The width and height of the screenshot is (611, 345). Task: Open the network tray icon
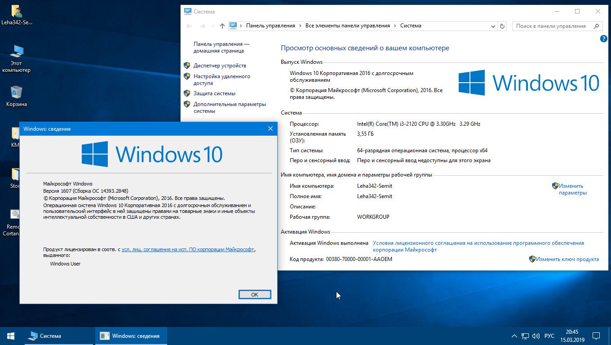(525, 336)
